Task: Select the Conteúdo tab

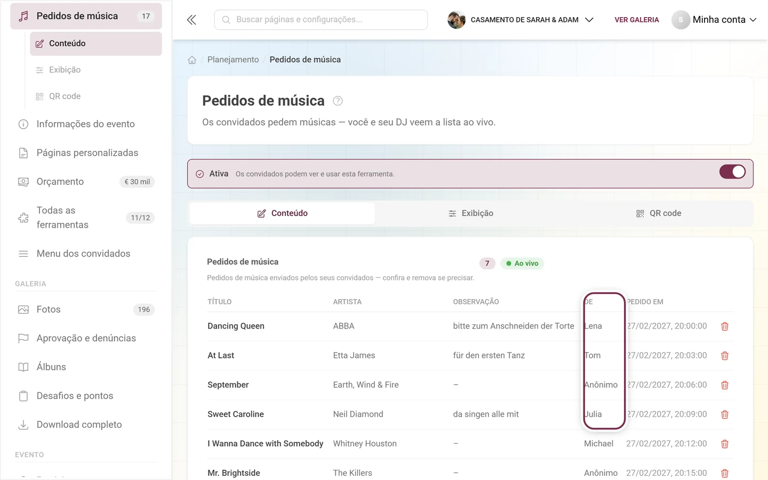Action: click(282, 213)
